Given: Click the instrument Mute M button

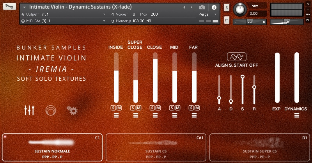Looking at the screenshot, I should [227, 20].
